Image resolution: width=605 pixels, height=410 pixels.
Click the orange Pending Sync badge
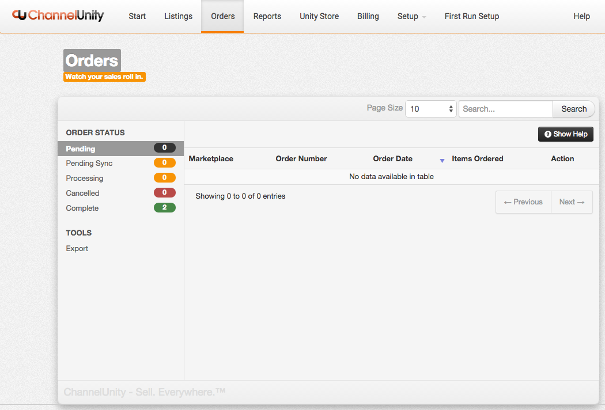pyautogui.click(x=164, y=163)
